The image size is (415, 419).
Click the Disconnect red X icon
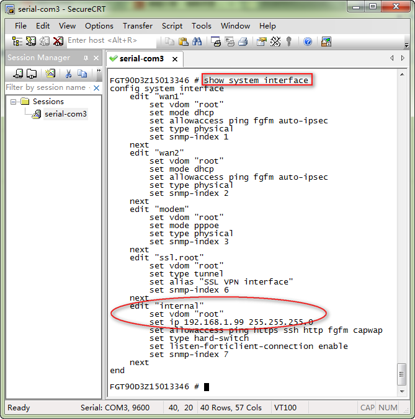point(58,42)
